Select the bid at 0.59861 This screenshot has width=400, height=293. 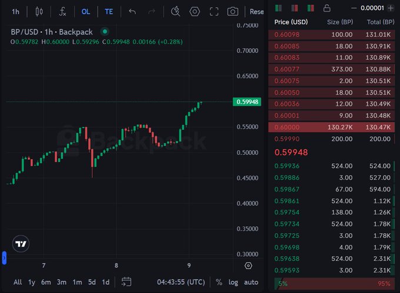[332, 201]
